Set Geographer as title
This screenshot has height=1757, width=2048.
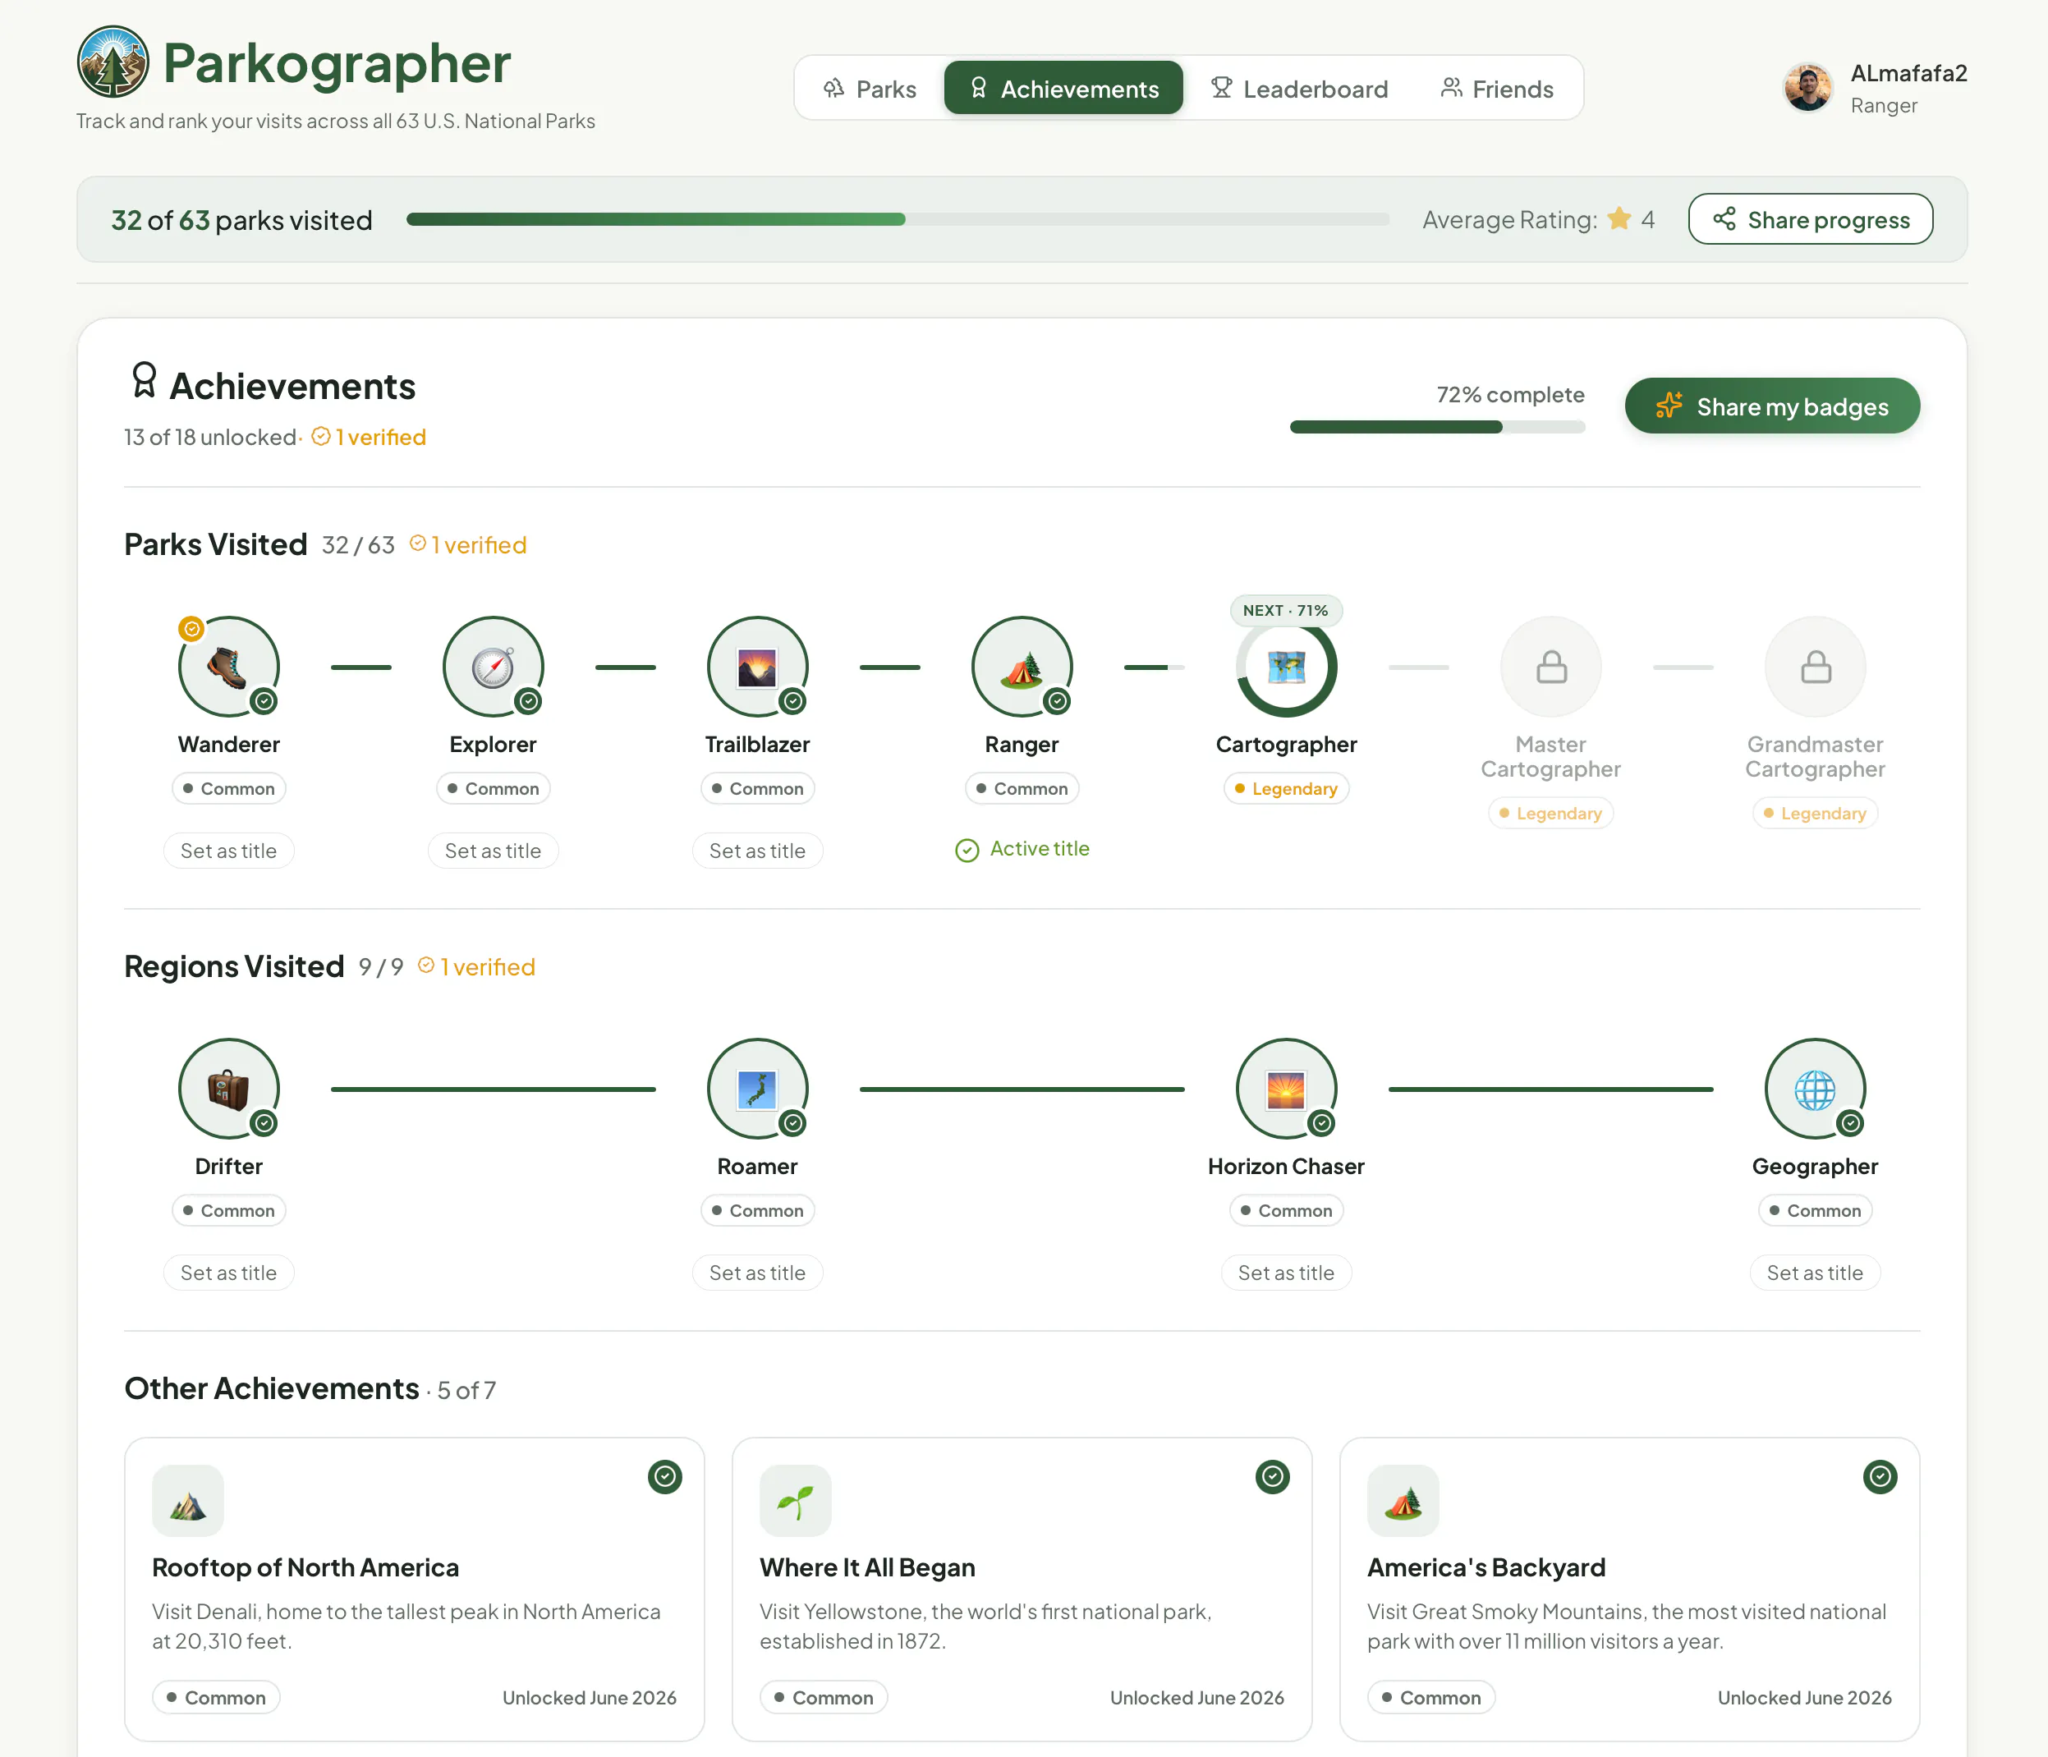(1815, 1273)
